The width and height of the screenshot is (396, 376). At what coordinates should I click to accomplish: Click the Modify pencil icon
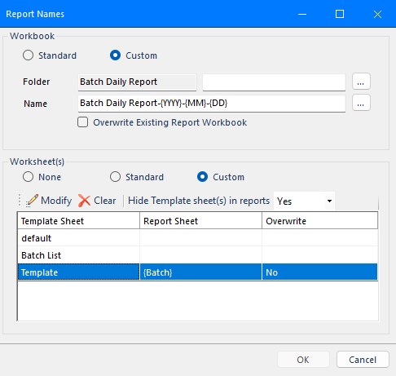tap(32, 201)
